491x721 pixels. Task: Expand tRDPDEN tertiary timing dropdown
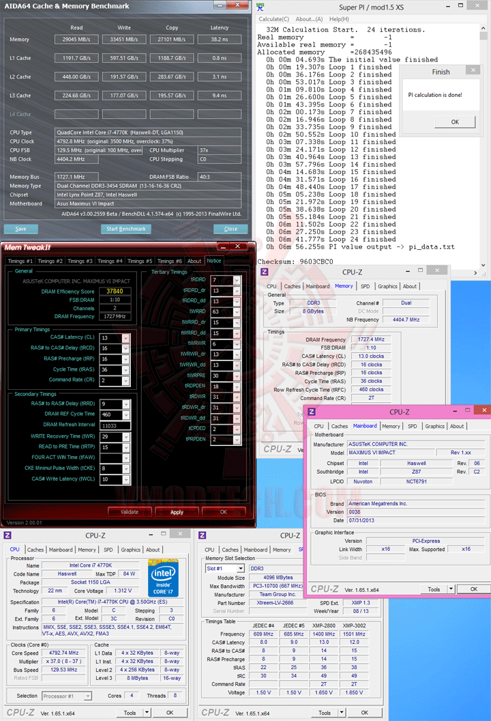[x=237, y=386]
